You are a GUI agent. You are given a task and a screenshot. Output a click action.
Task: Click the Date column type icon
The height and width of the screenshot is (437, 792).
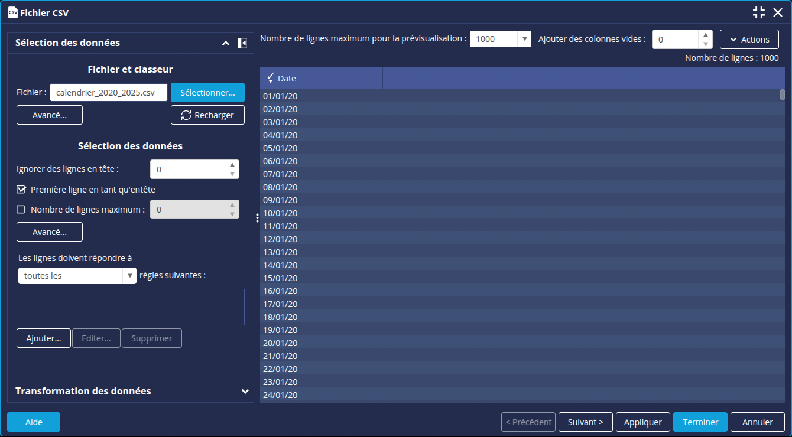click(x=270, y=78)
